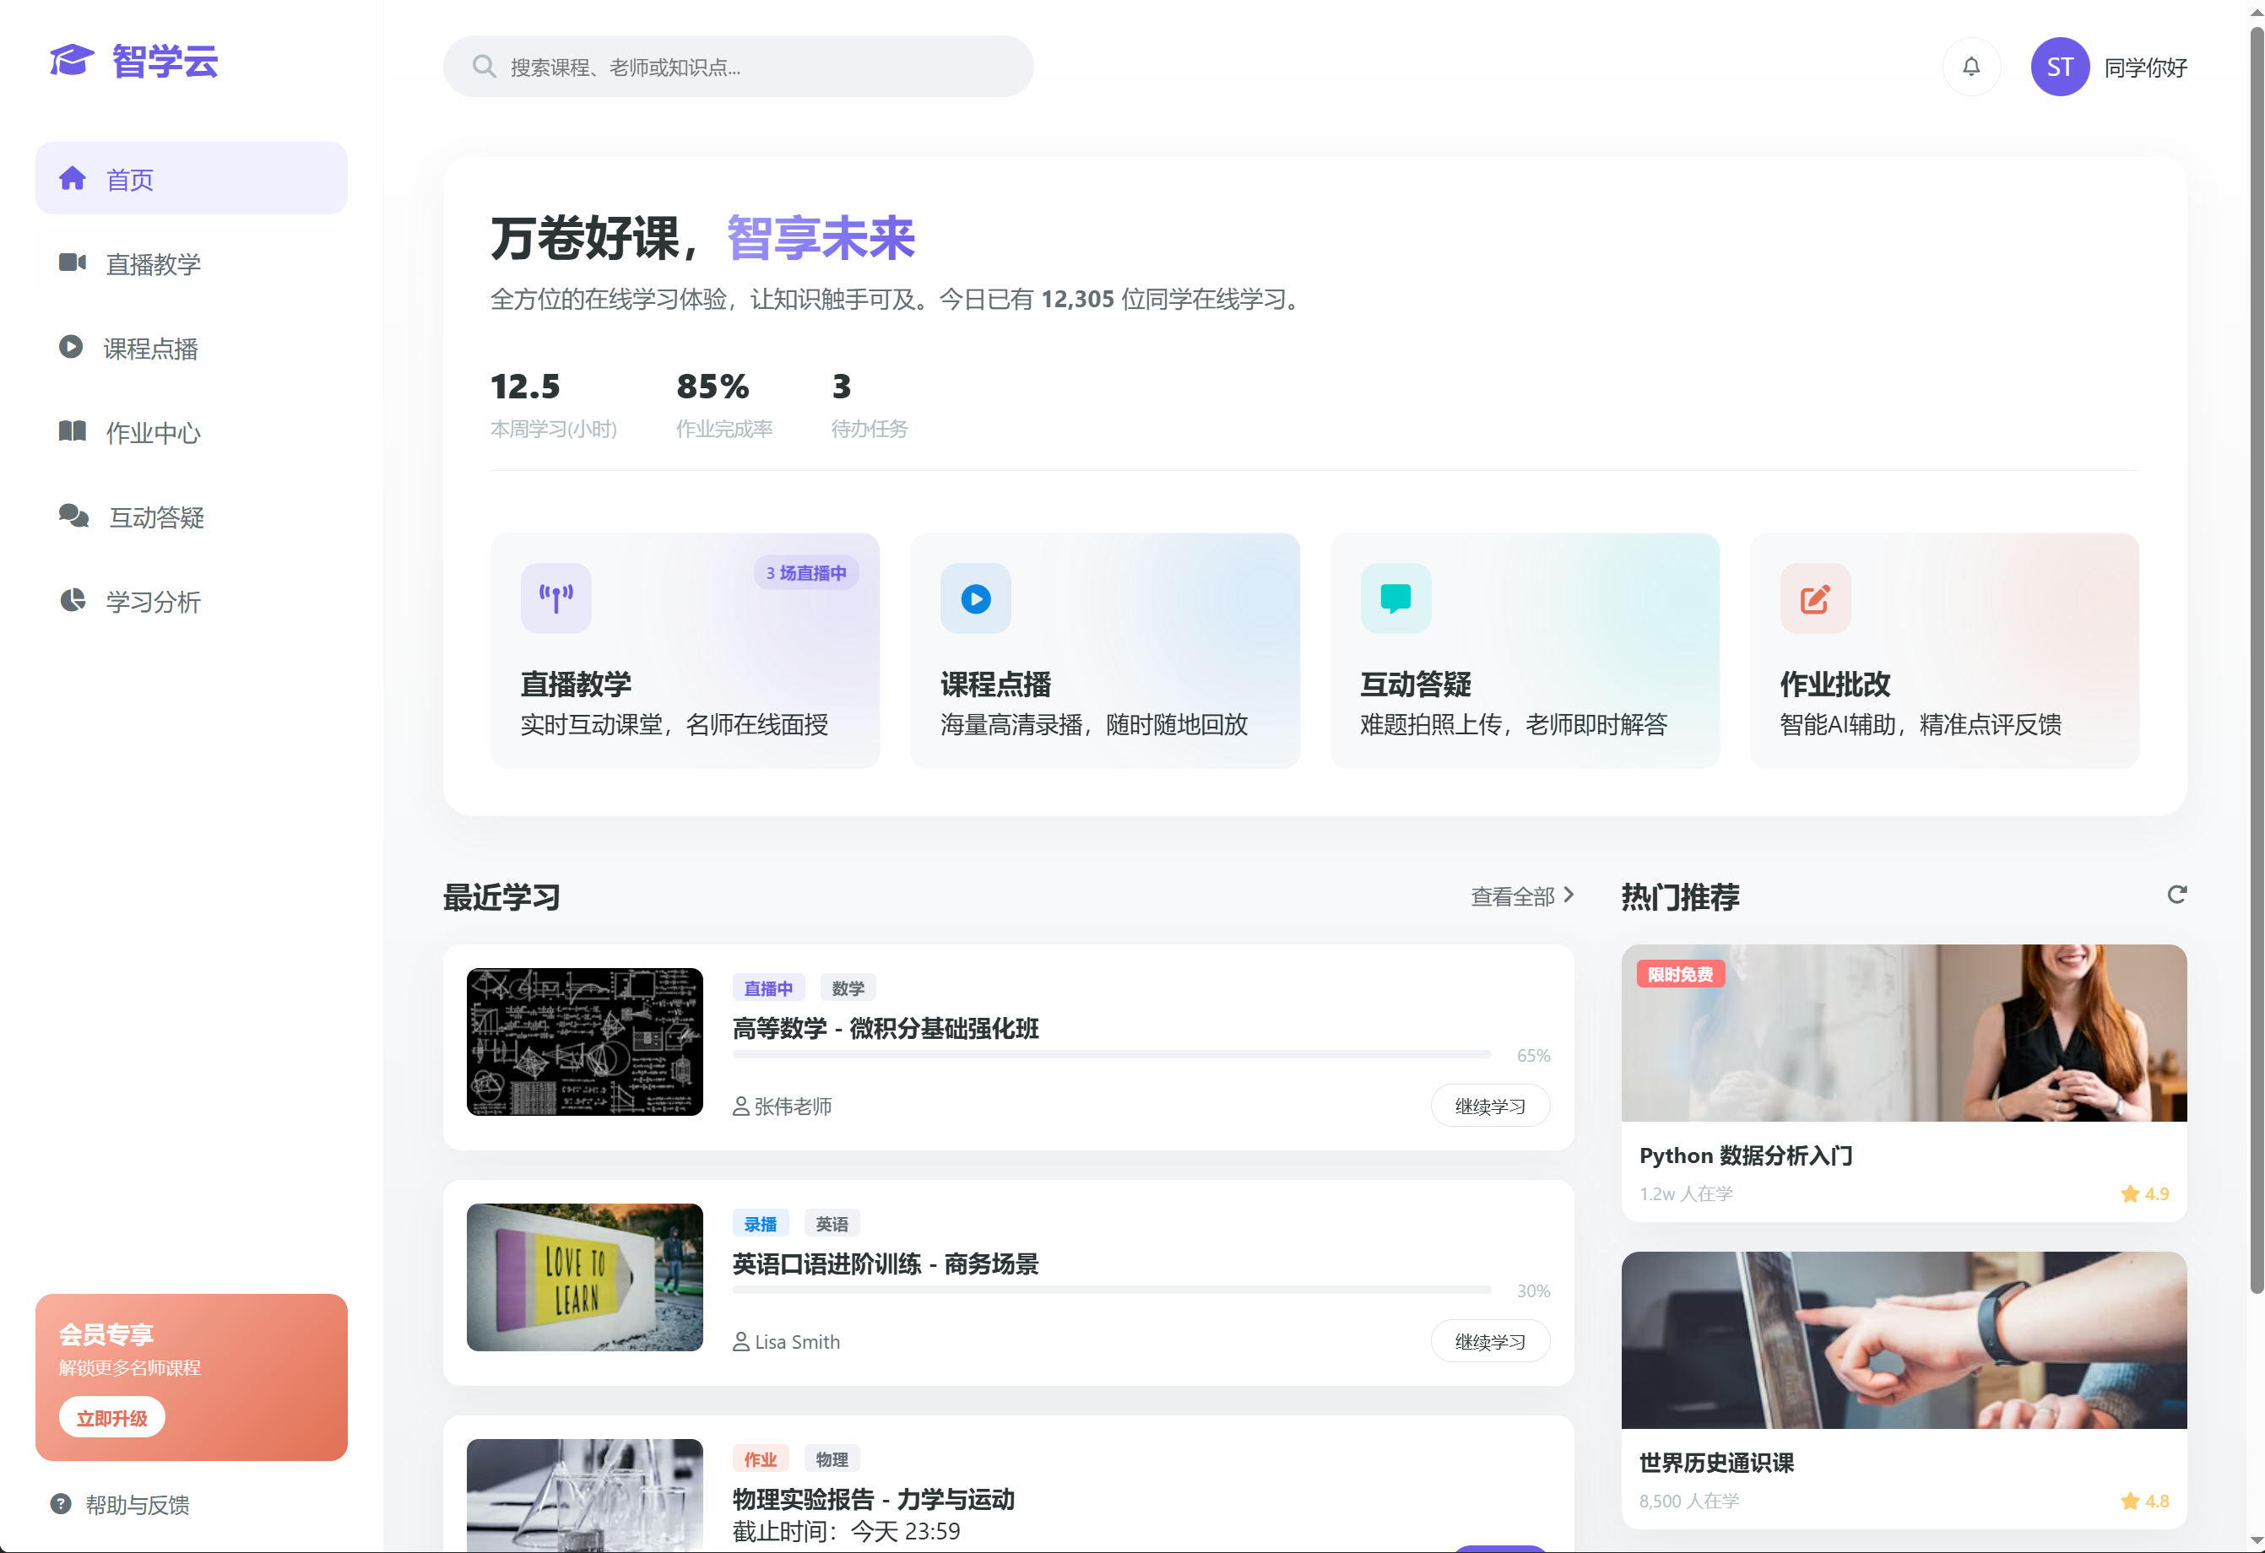Click the 英语 subject tag

[832, 1224]
